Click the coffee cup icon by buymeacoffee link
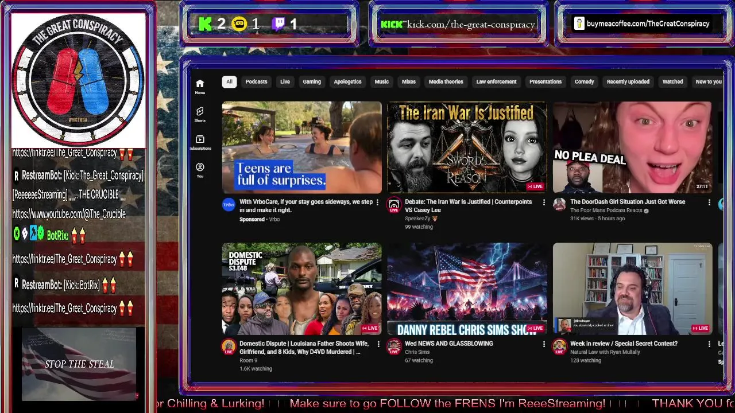Screen dimensions: 735x413 [579, 24]
